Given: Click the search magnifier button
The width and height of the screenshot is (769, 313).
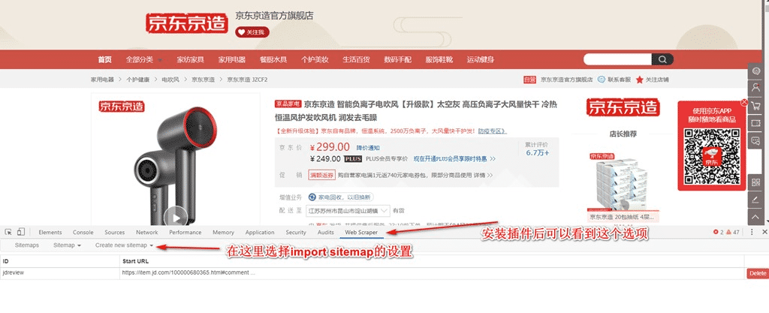Looking at the screenshot, I should pos(662,60).
